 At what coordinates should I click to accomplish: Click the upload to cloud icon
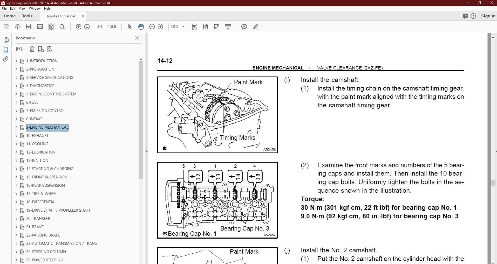point(17,27)
